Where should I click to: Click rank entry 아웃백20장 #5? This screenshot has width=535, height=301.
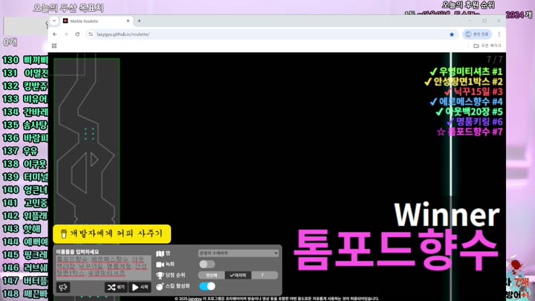469,111
